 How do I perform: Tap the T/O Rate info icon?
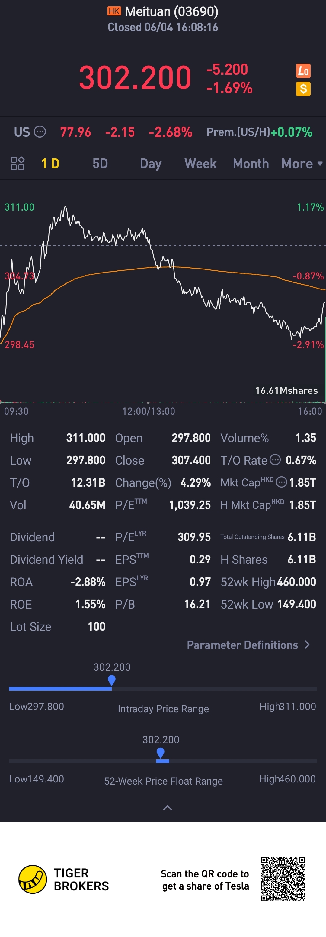pos(276,460)
